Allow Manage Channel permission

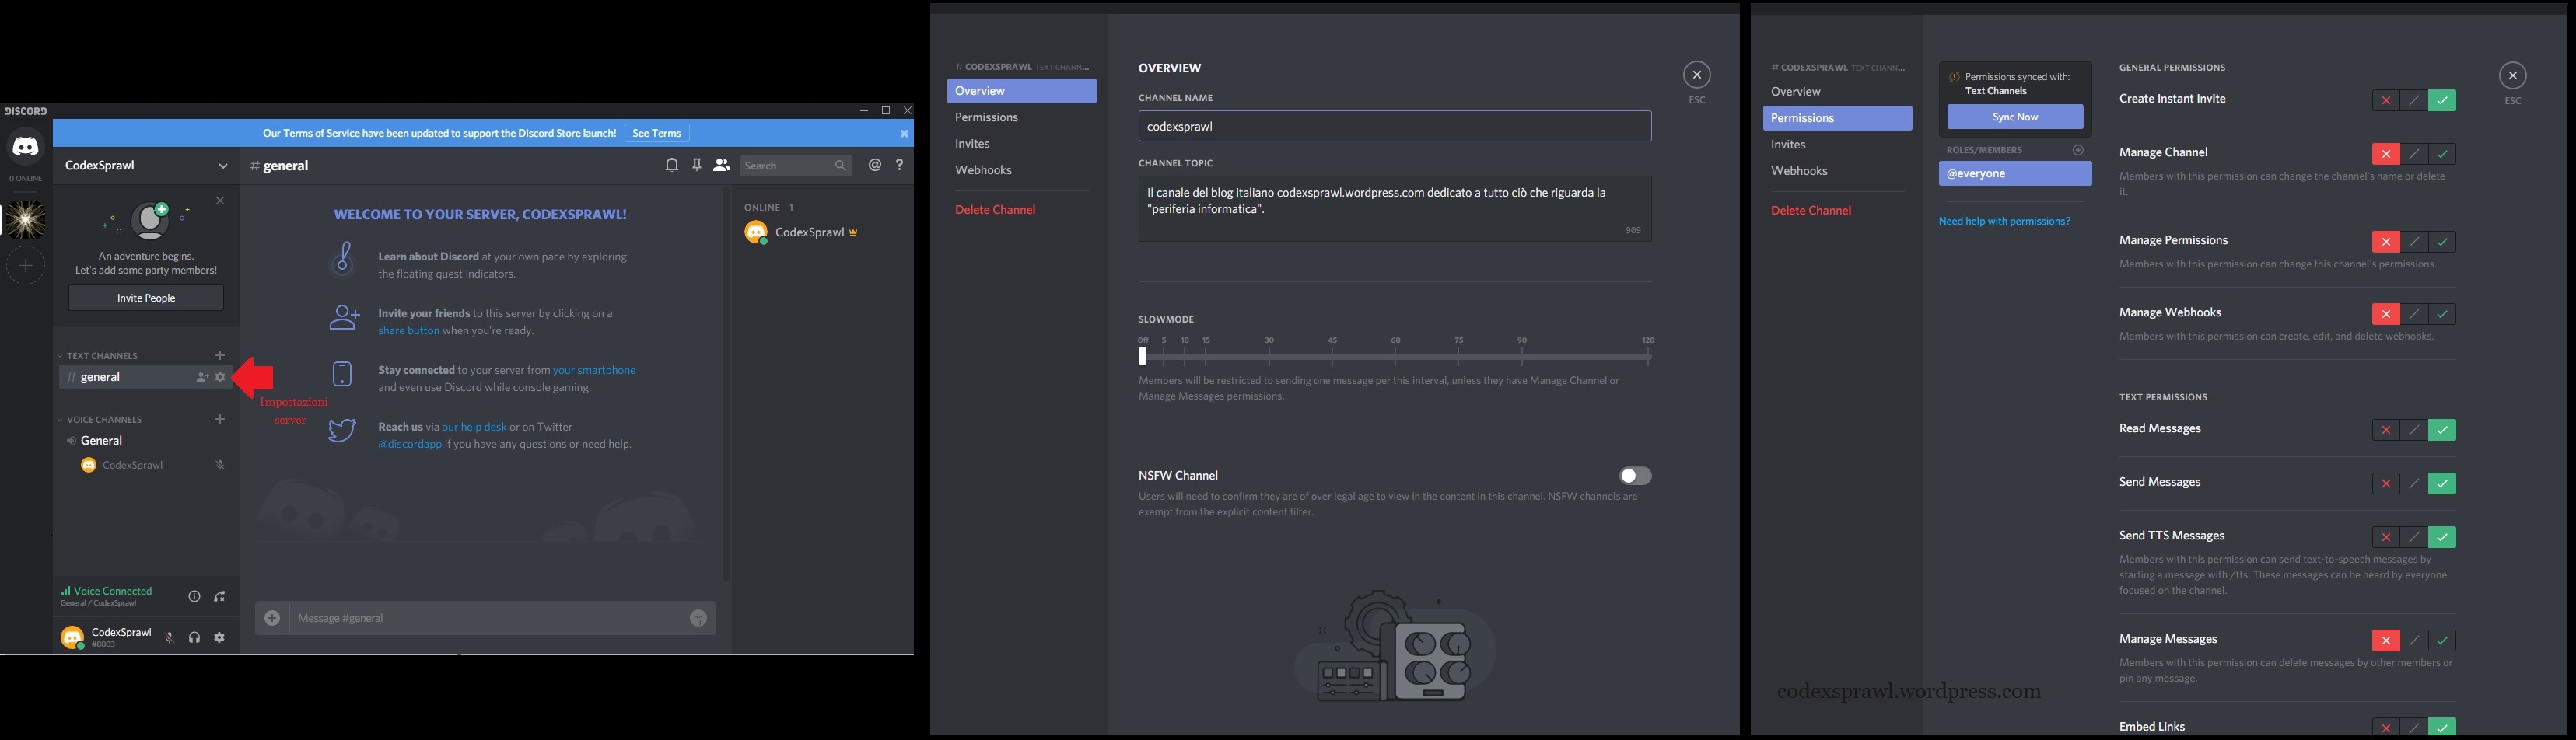[x=2442, y=154]
